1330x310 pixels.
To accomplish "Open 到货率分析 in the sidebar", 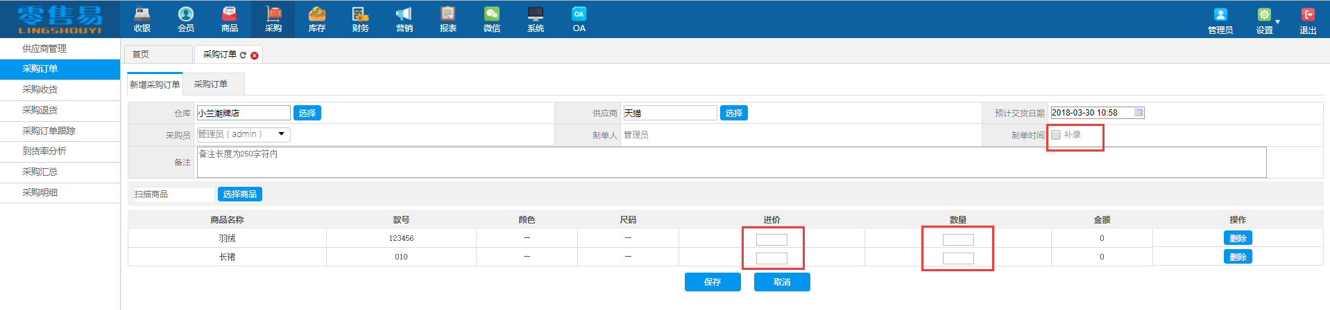I will coord(60,151).
